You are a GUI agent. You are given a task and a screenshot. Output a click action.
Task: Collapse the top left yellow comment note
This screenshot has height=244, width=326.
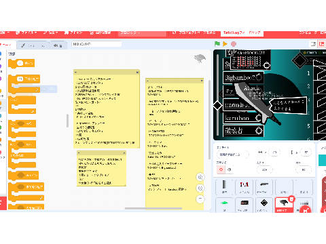75,73
